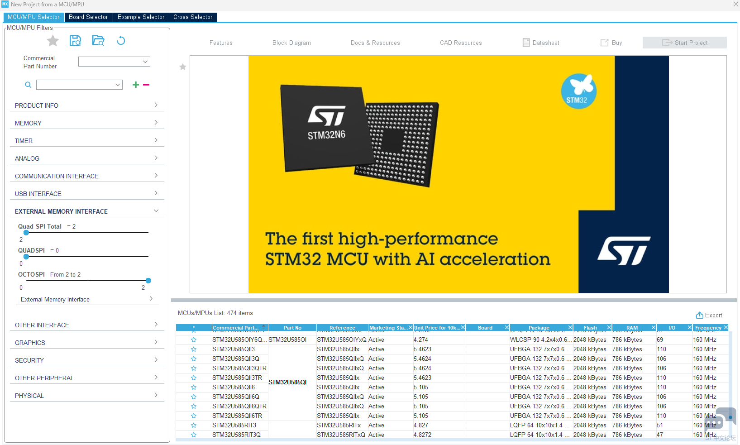
Task: Expand the External Memory Interface sub-item
Action: [x=87, y=299]
